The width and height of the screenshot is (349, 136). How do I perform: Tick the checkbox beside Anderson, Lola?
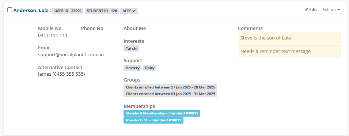point(10,10)
